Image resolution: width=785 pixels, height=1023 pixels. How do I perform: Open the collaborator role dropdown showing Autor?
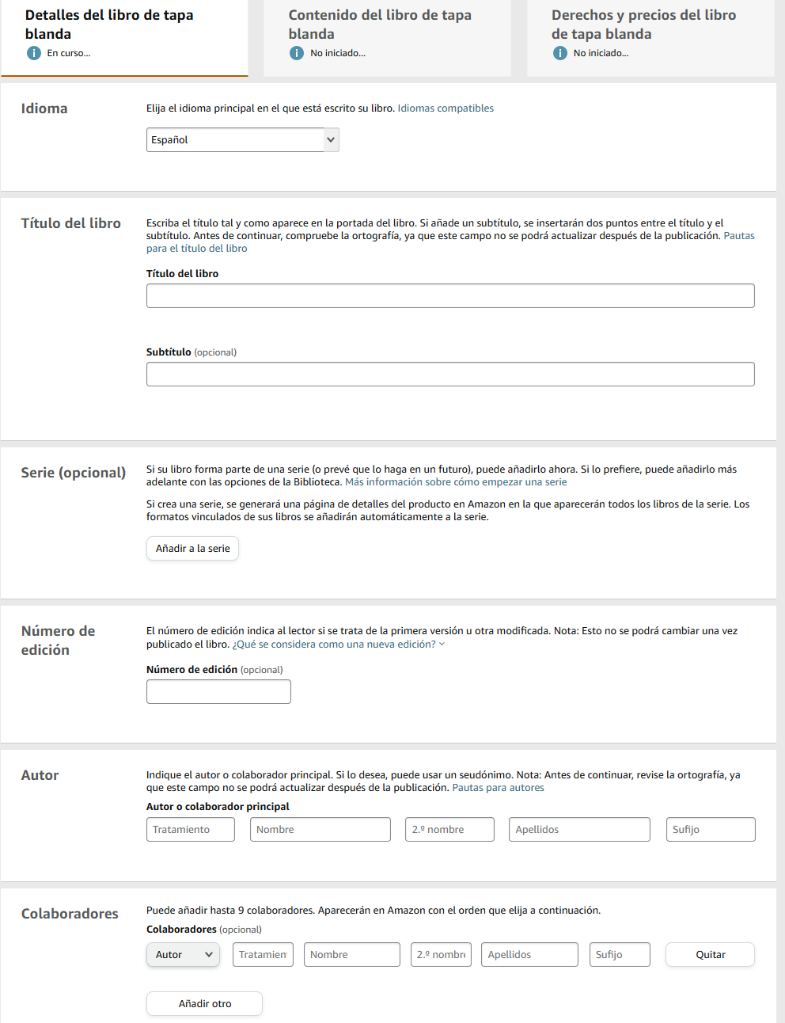pyautogui.click(x=183, y=955)
